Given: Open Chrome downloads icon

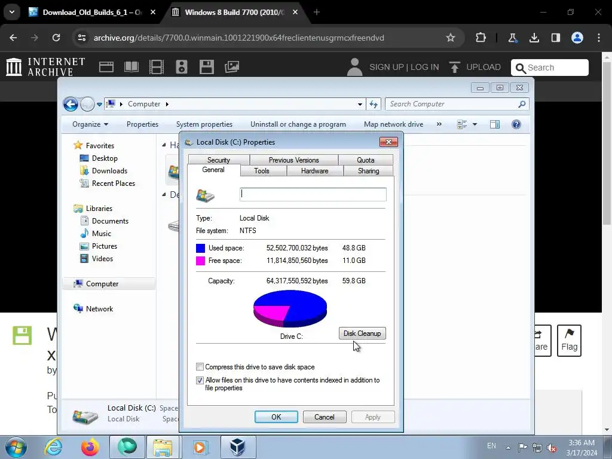Looking at the screenshot, I should tap(534, 38).
